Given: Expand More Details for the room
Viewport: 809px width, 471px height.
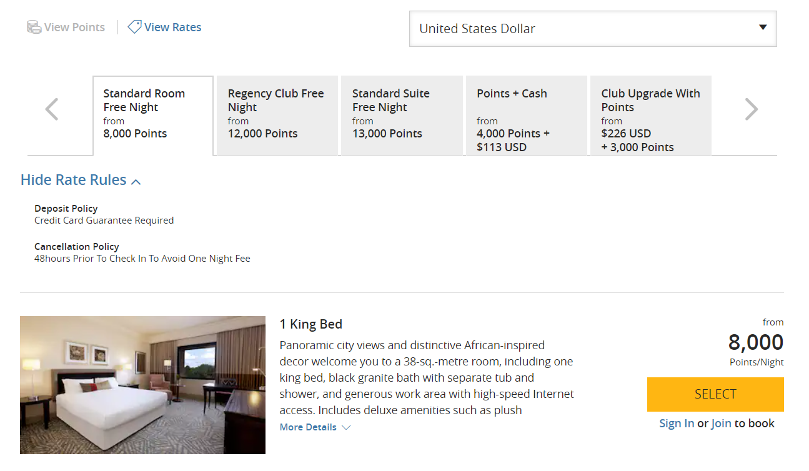Looking at the screenshot, I should [308, 427].
